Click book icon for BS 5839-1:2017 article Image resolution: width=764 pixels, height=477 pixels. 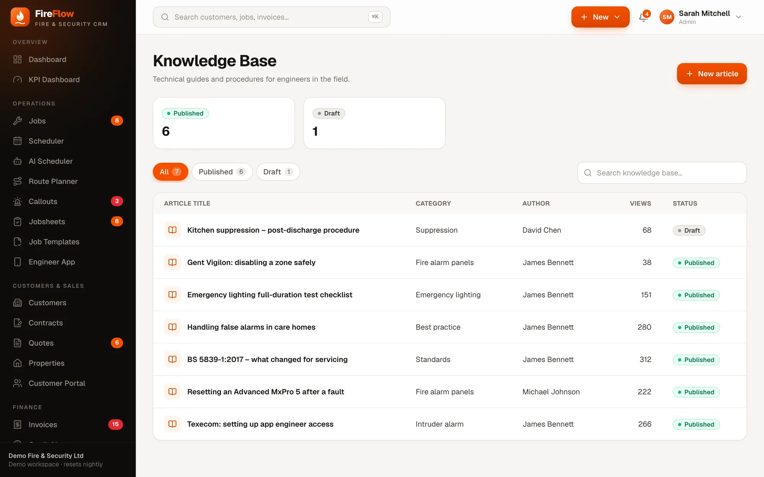point(173,359)
